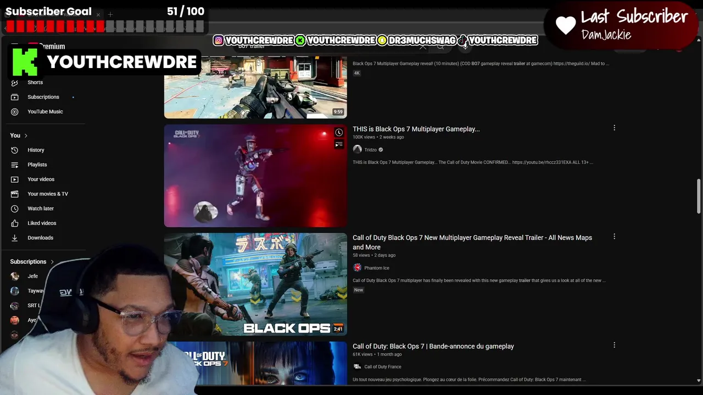This screenshot has width=703, height=395.
Task: Open the Subscriptions sidebar icon
Action: click(15, 97)
